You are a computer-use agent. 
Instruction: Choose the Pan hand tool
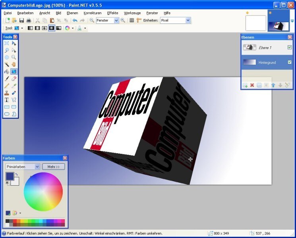[14, 64]
